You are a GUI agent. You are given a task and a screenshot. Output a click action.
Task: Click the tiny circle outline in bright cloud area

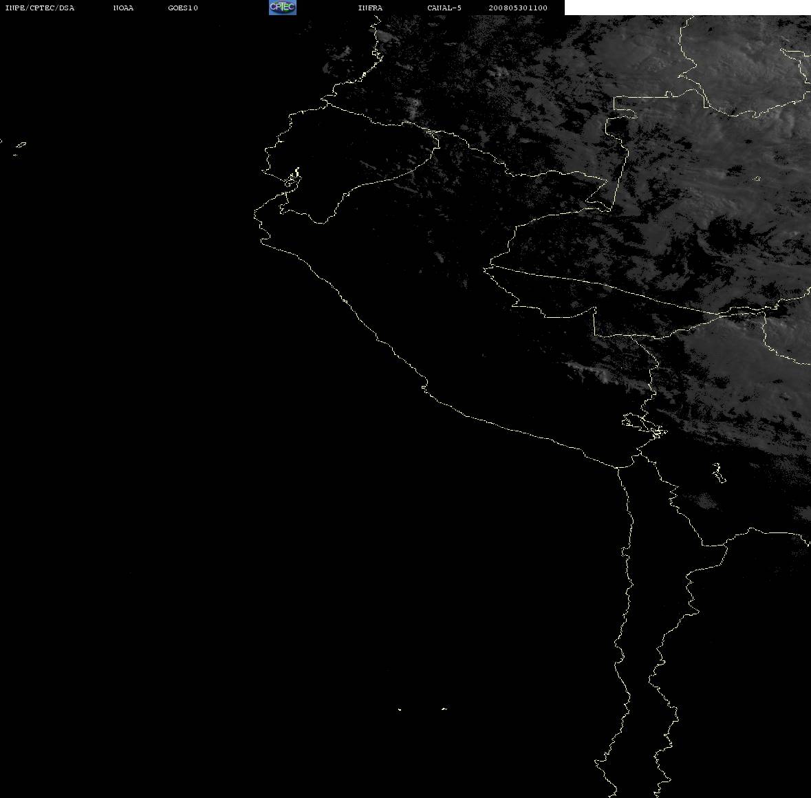(x=757, y=178)
